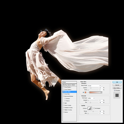
Task: Click the style preview thumbnail square
Action: (x=117, y=95)
